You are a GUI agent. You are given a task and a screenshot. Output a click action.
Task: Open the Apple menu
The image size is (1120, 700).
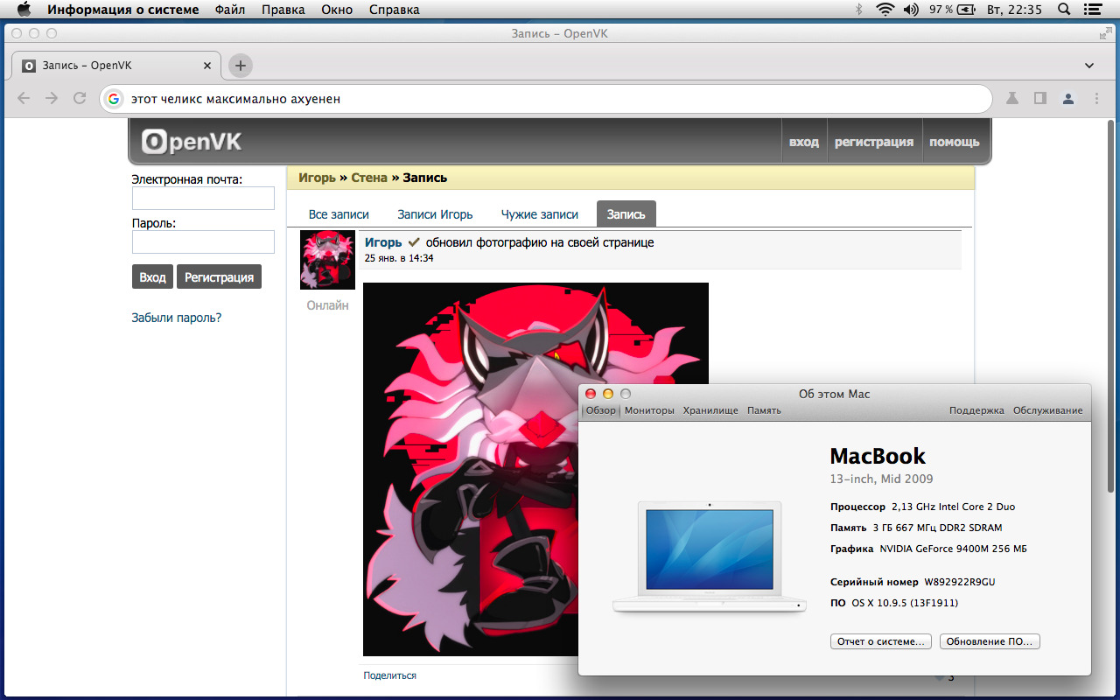pos(24,10)
